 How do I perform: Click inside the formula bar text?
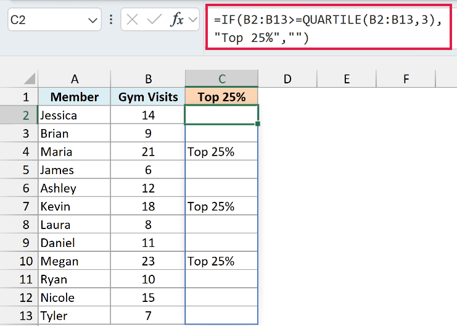(329, 28)
